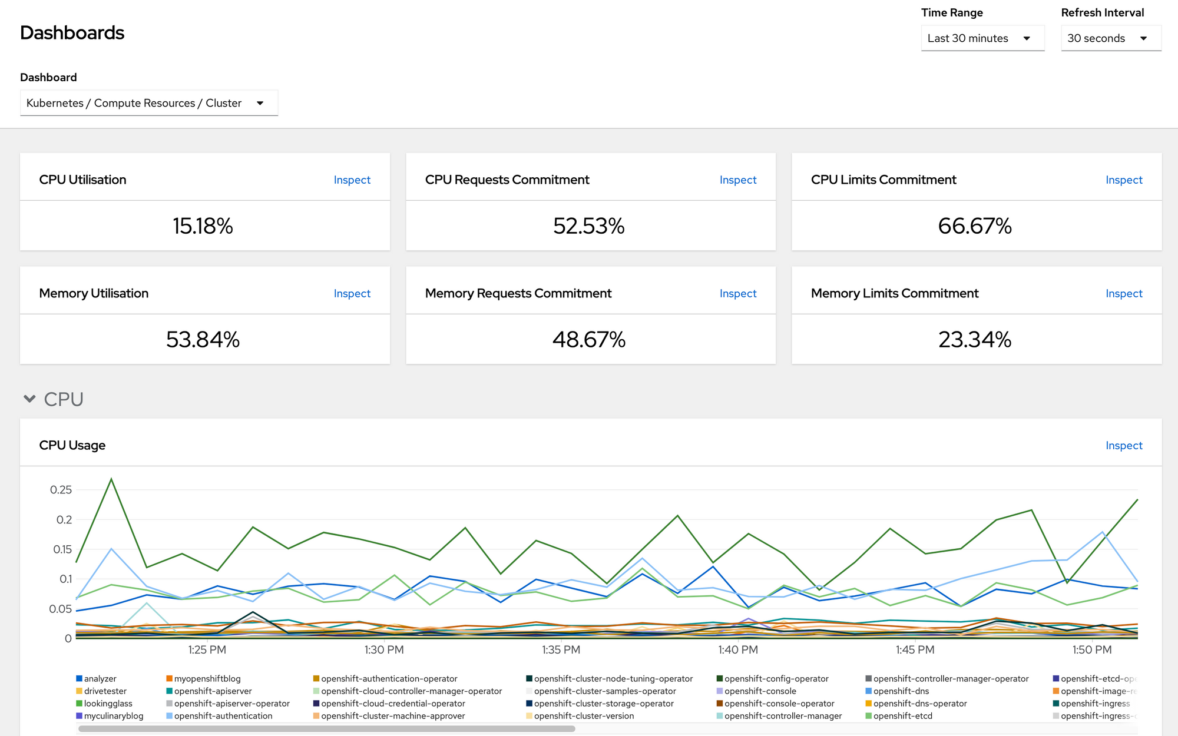Click the myopenshiftblog legend color swatch
The width and height of the screenshot is (1178, 736).
tap(169, 679)
